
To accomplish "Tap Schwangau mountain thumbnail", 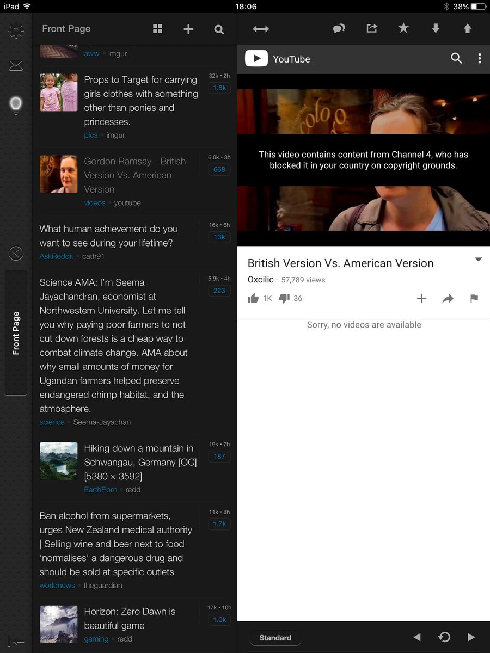I will [58, 461].
